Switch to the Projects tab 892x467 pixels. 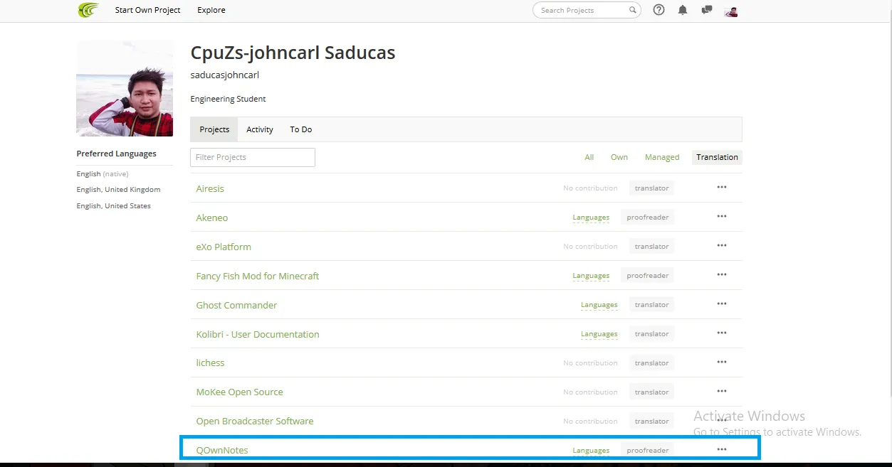pos(214,129)
